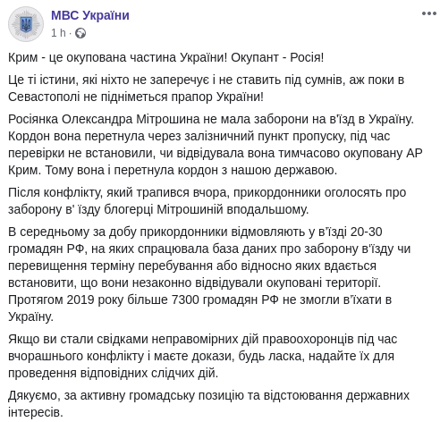Click the line beginning громадян РФ, на яких
This screenshot has width=440, height=422.
tap(209, 249)
